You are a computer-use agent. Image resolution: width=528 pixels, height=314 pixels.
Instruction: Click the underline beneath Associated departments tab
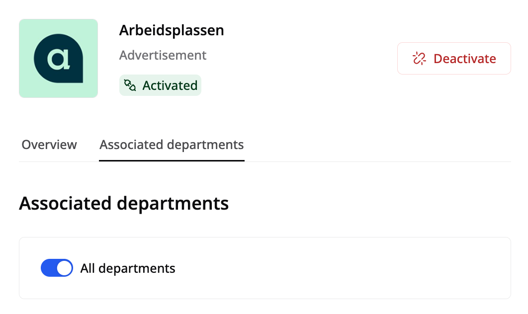pyautogui.click(x=172, y=160)
